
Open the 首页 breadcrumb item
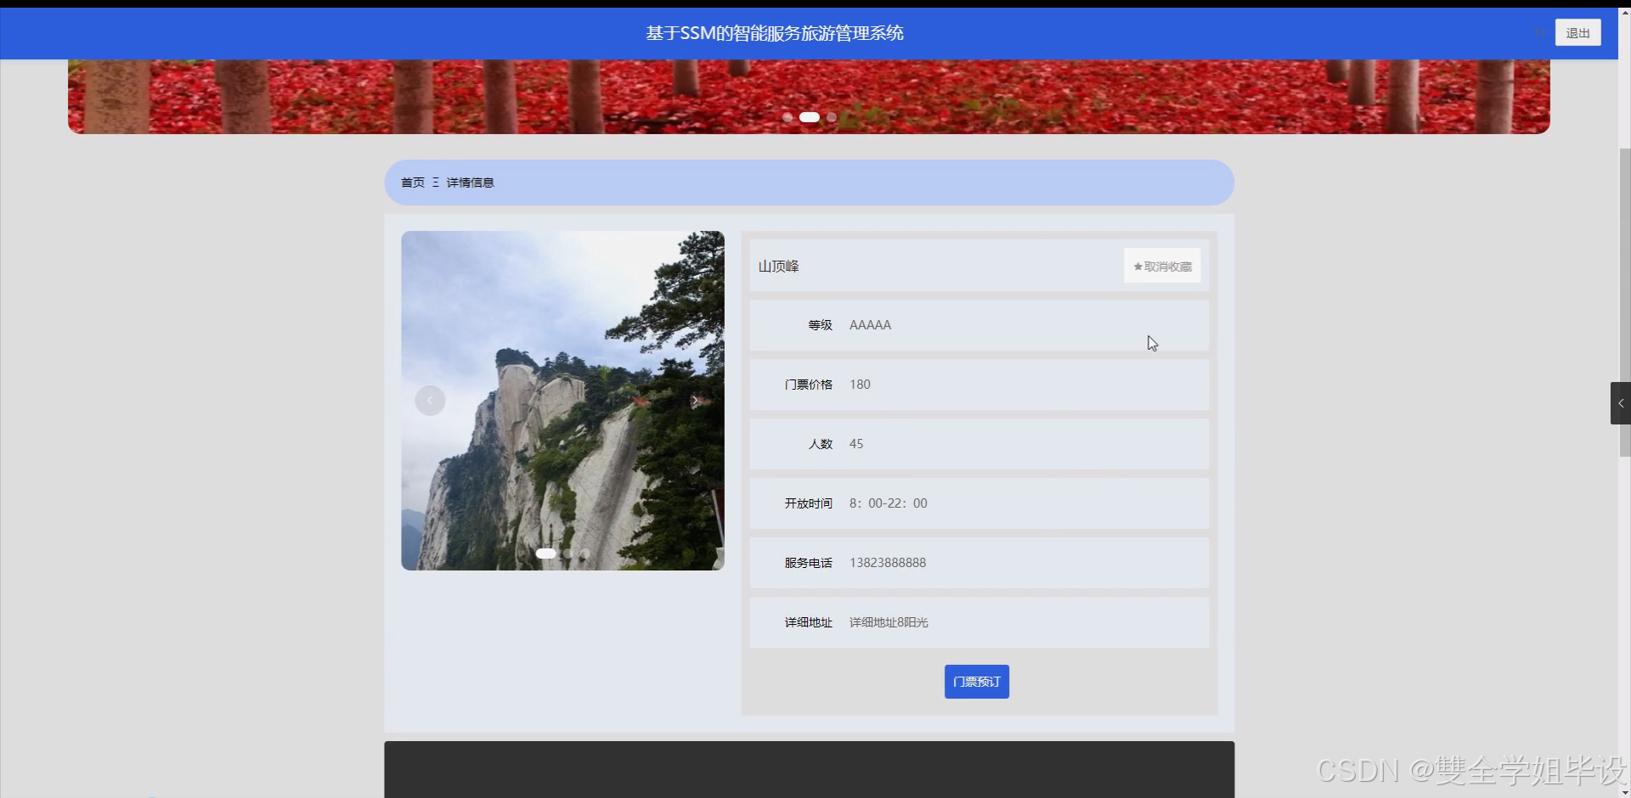(x=413, y=182)
